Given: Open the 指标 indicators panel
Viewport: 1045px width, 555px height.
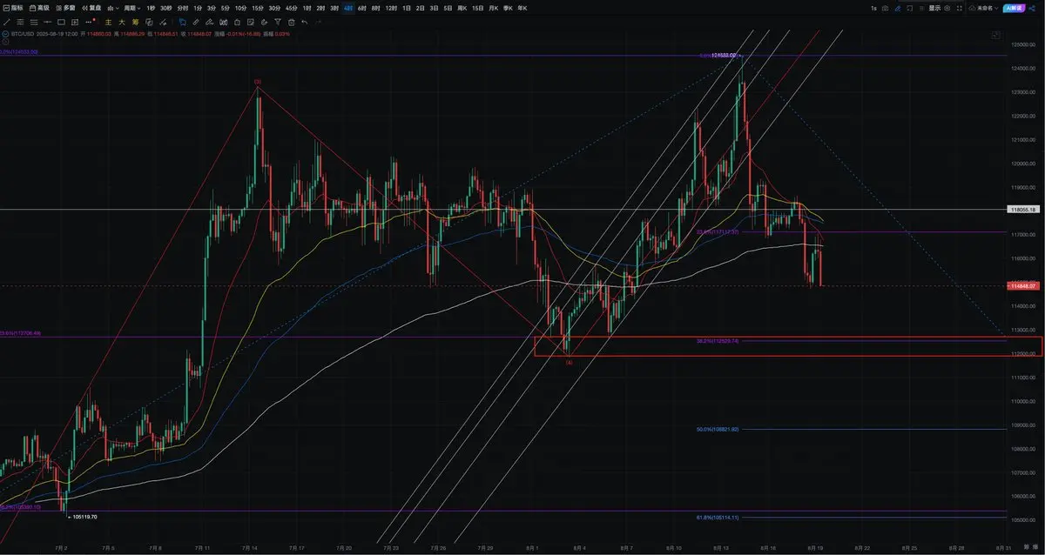Looking at the screenshot, I should pos(13,8).
